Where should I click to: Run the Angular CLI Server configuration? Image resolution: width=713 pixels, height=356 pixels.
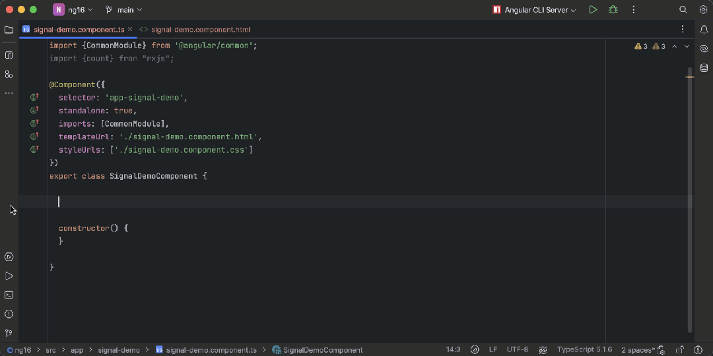point(593,10)
